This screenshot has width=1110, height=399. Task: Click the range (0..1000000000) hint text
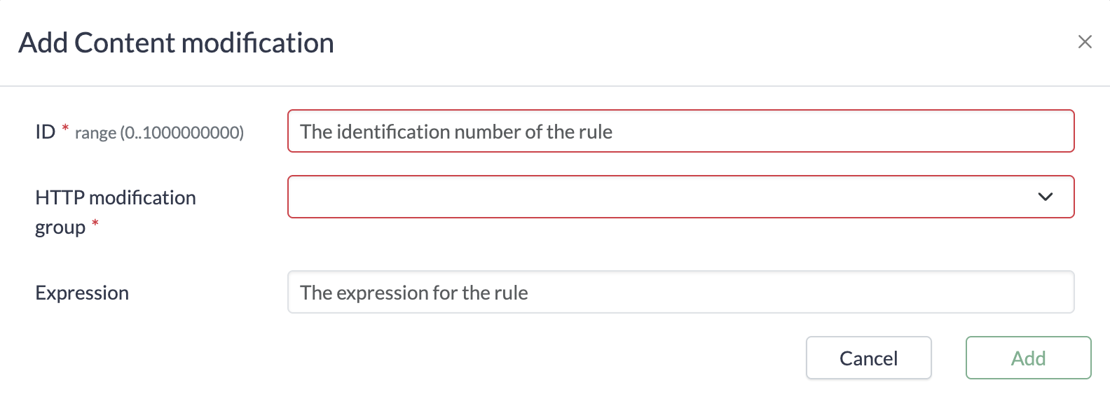click(x=159, y=132)
